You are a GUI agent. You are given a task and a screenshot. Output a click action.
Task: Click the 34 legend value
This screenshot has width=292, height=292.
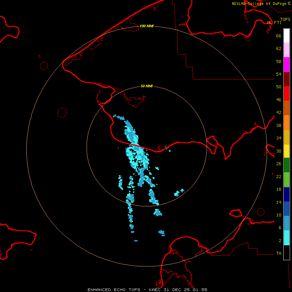tap(279, 138)
